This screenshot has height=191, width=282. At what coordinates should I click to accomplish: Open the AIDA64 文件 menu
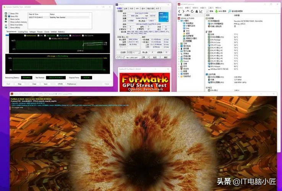(180, 8)
